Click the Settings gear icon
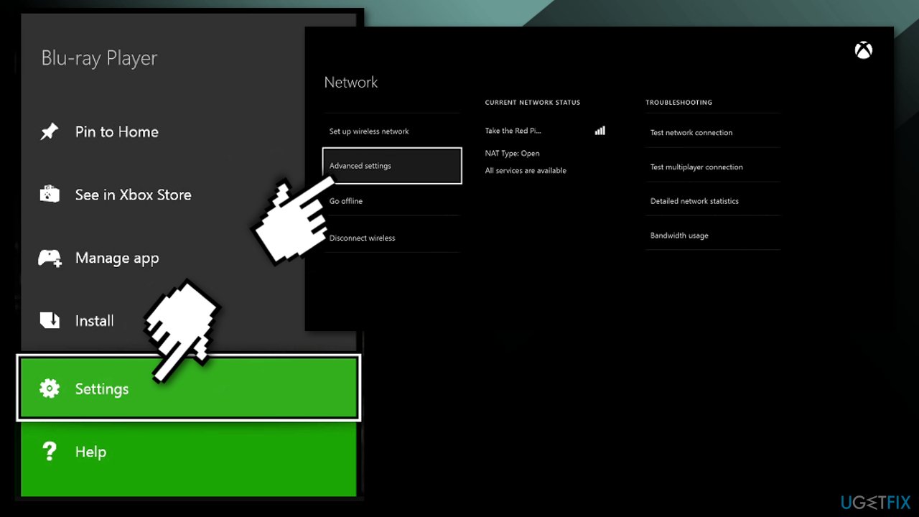This screenshot has height=517, width=919. [49, 388]
